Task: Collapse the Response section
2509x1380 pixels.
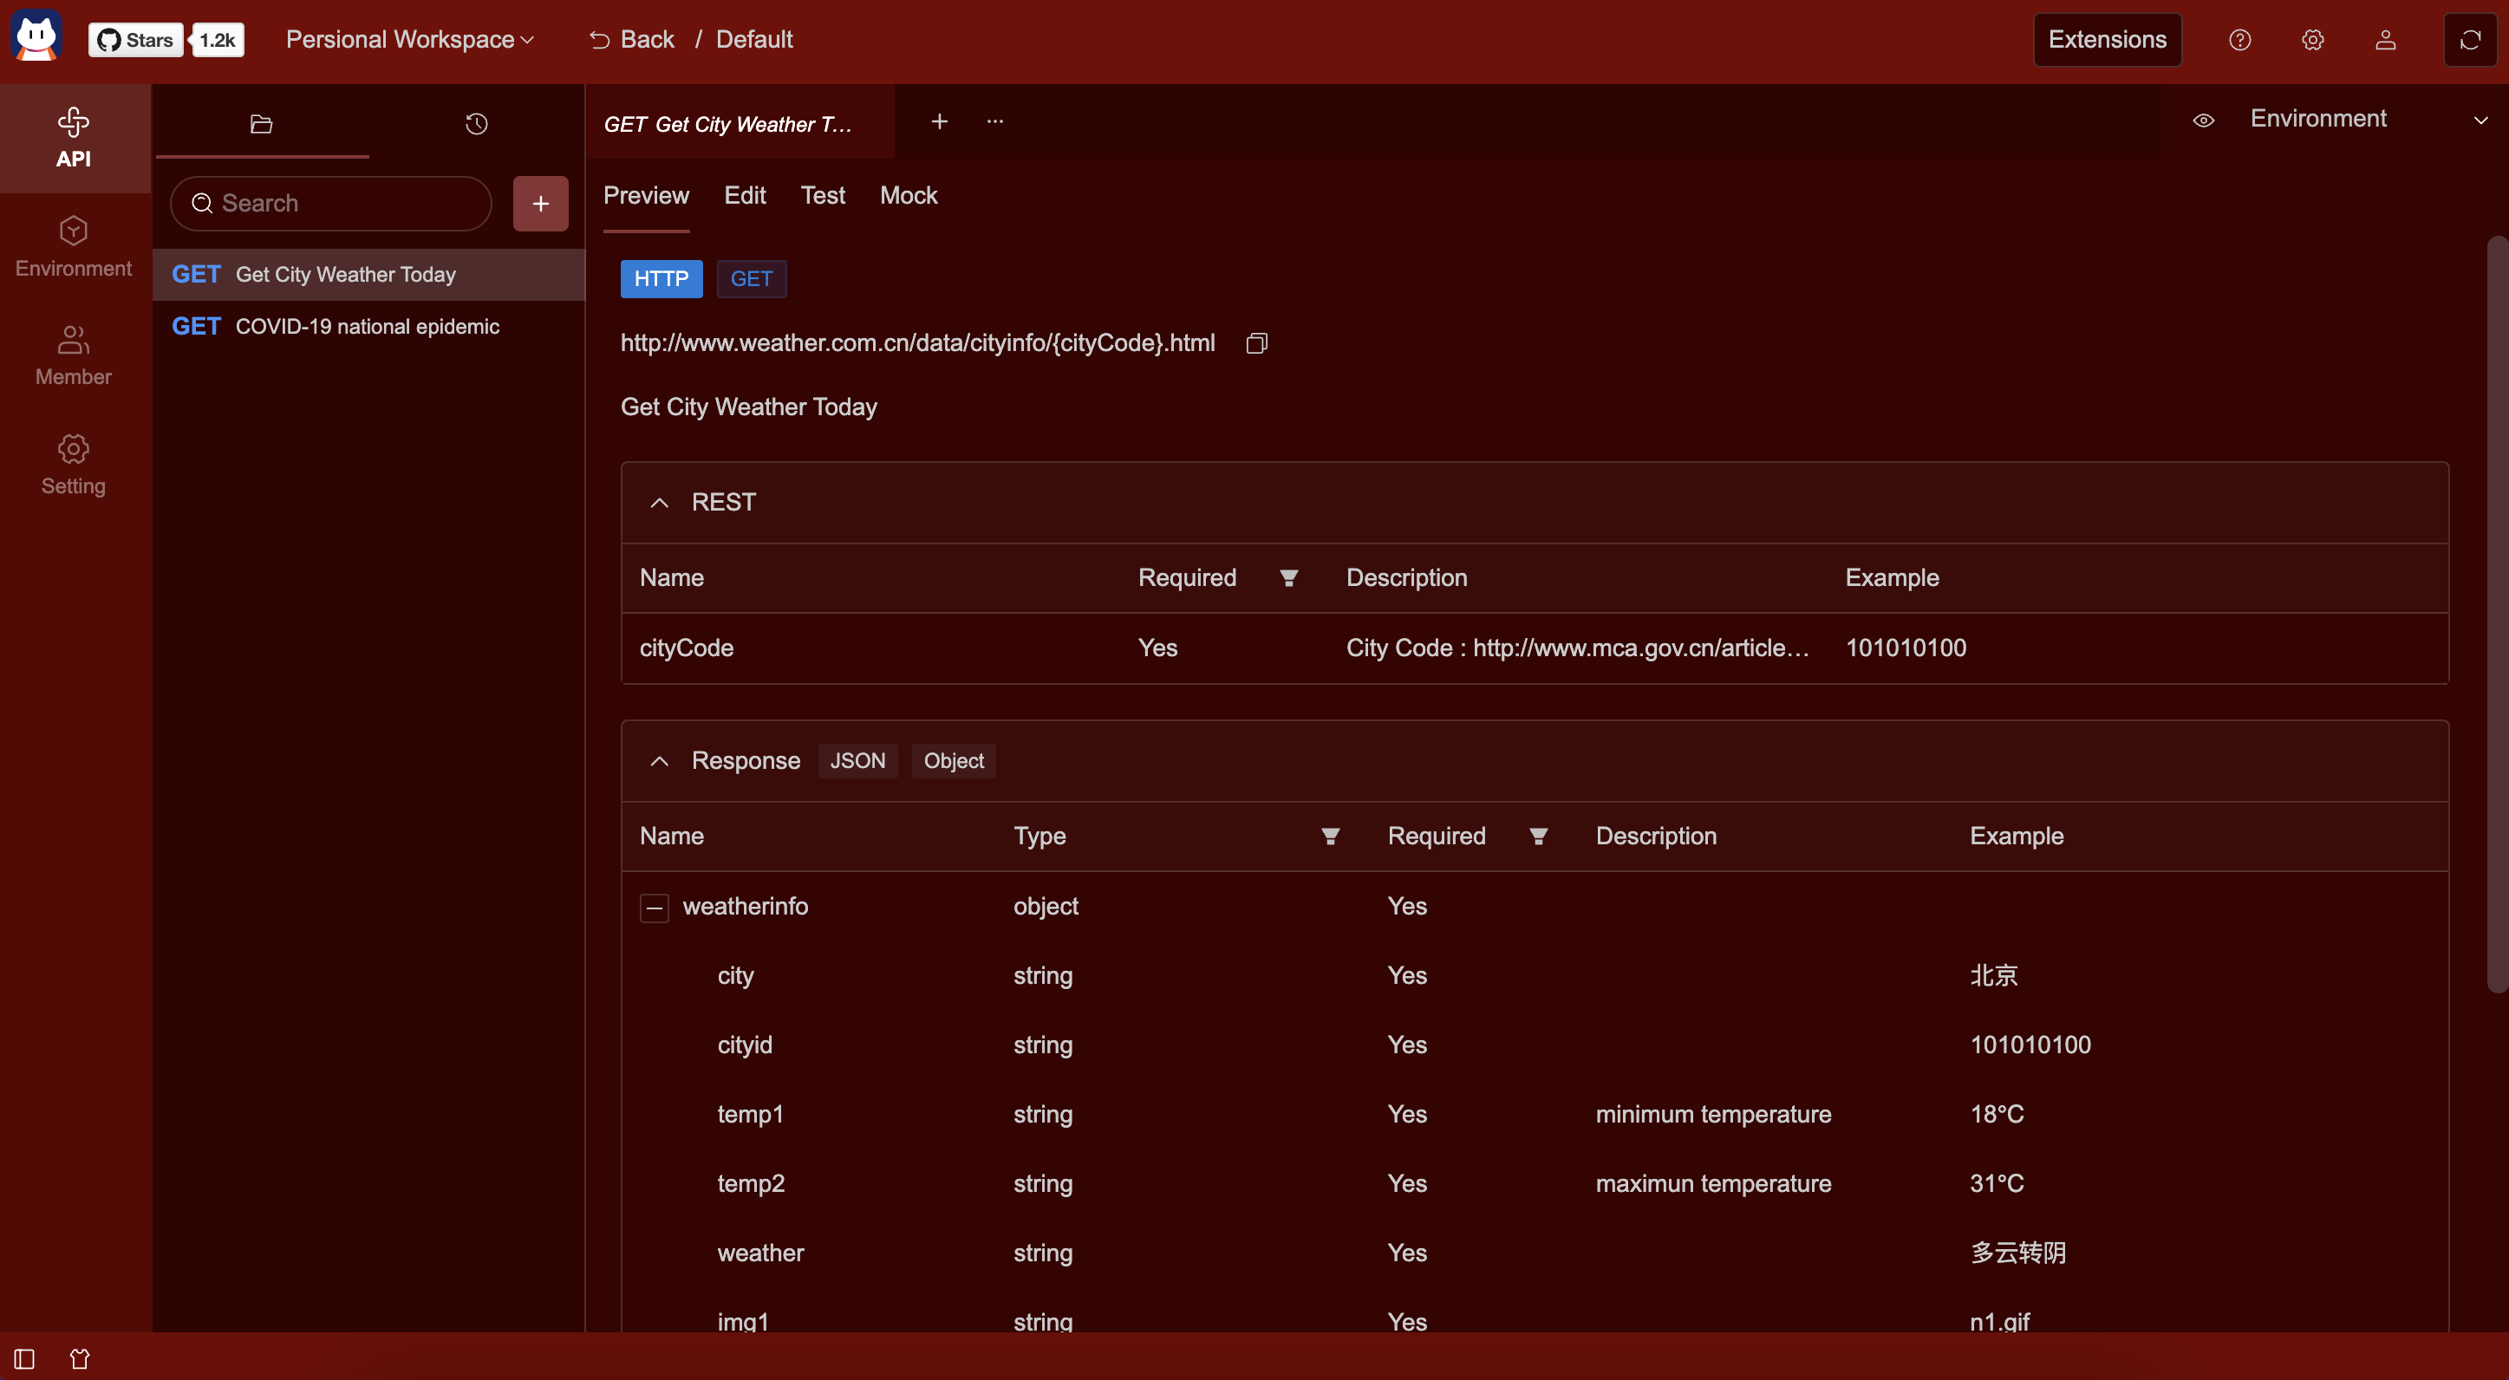Action: tap(658, 759)
